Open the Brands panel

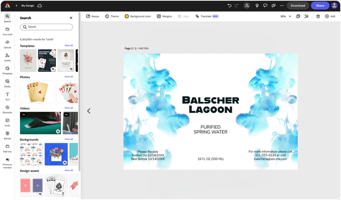pos(7,135)
